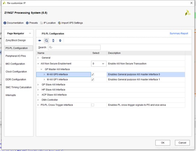Click the Presets gear icon
196x151 pixels.
coord(27,23)
